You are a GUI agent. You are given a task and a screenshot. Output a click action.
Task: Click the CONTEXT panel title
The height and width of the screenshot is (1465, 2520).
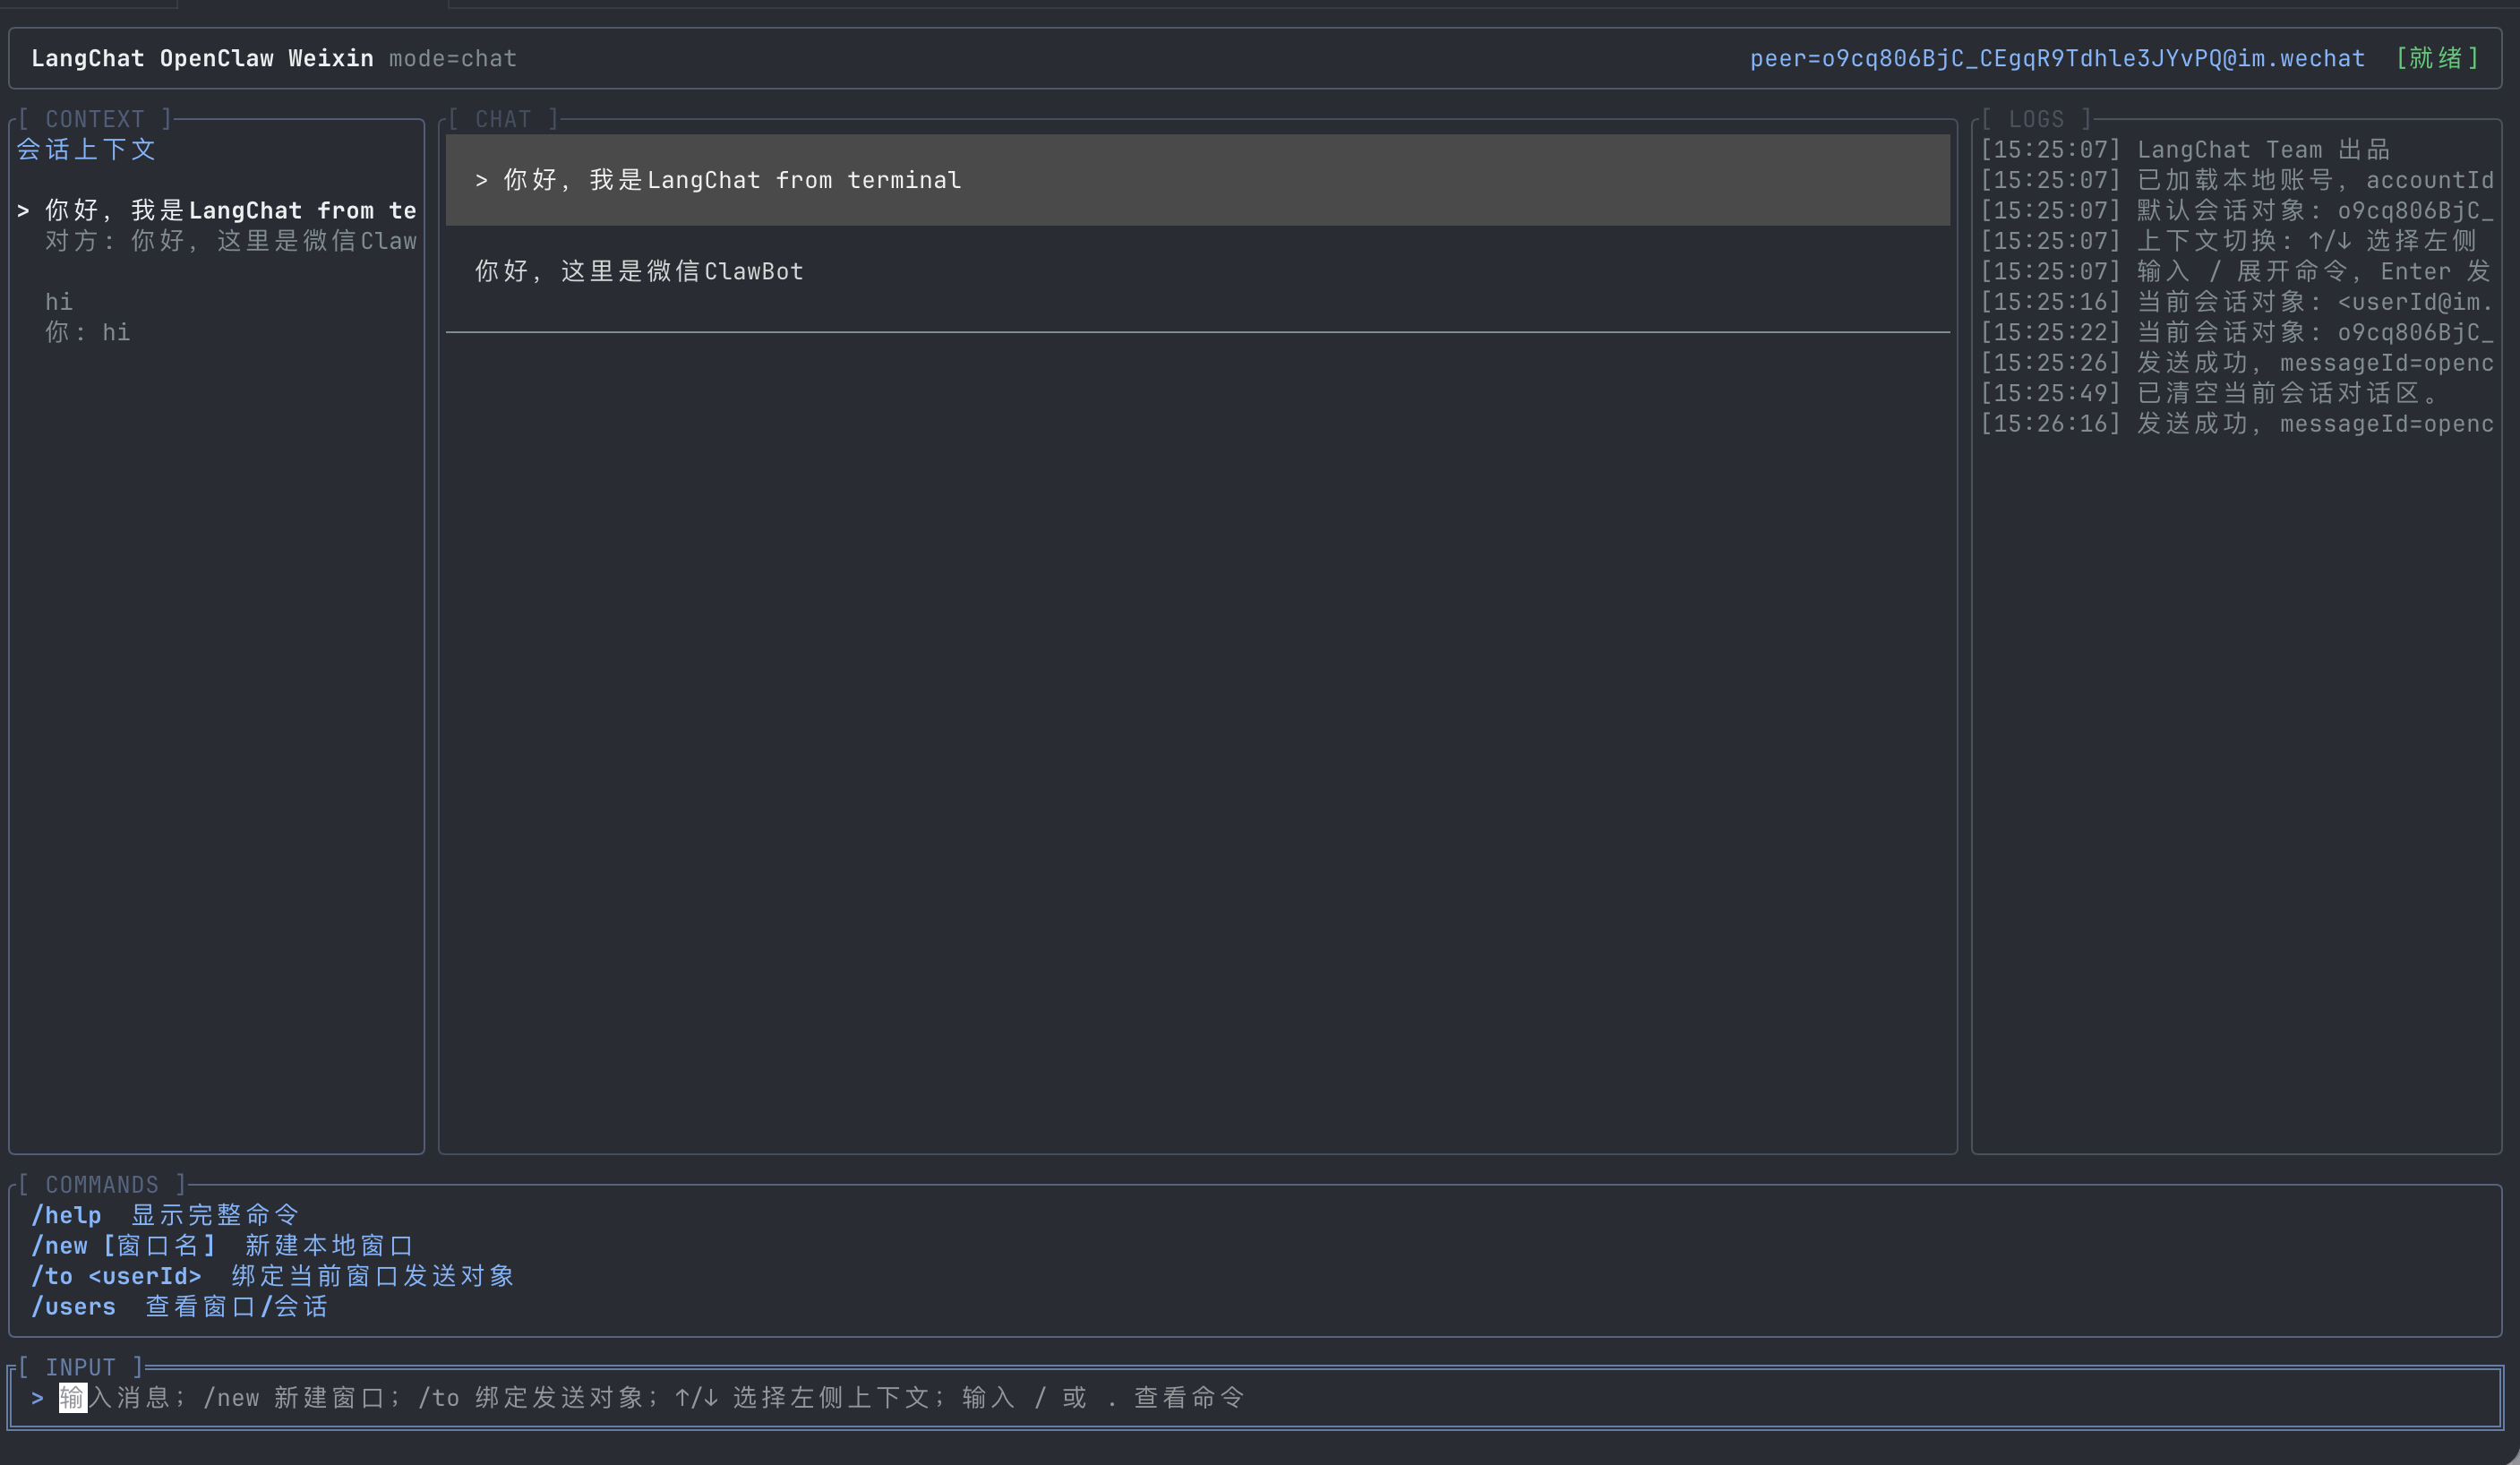coord(95,119)
